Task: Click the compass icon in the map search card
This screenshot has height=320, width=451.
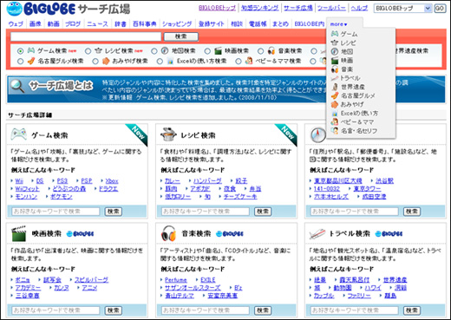Action: 318,134
